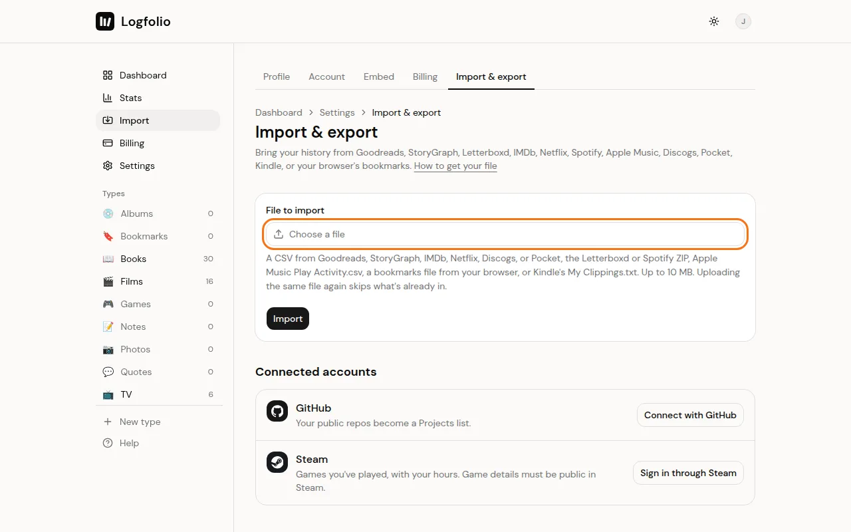Click the Stats bar chart icon
The width and height of the screenshot is (851, 532).
pyautogui.click(x=108, y=98)
